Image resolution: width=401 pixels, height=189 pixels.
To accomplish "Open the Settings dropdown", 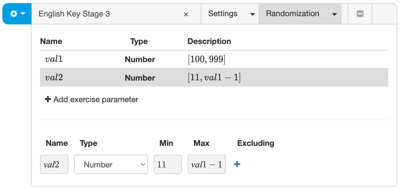I will (223, 13).
